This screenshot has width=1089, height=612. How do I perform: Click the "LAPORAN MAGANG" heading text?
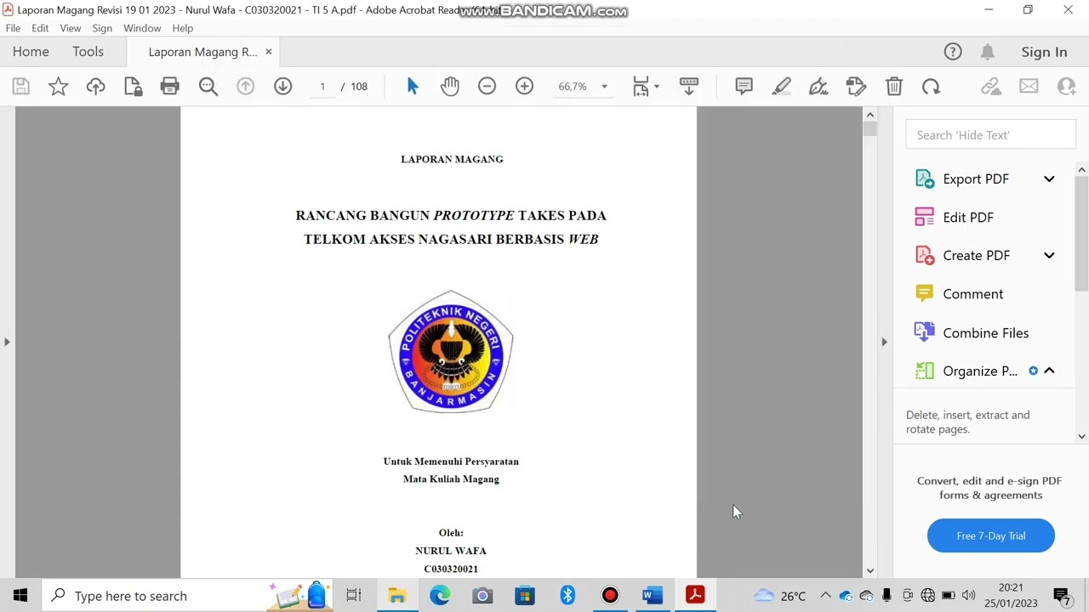452,159
